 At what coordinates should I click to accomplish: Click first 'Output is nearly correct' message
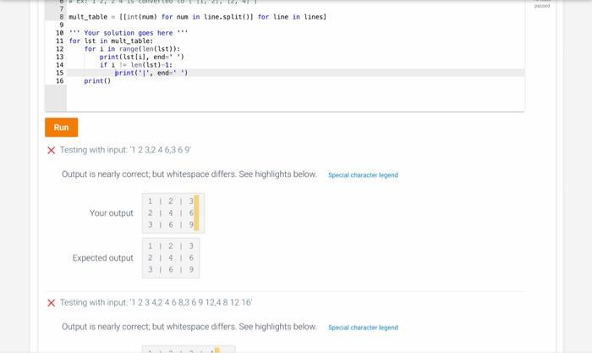[x=189, y=174]
